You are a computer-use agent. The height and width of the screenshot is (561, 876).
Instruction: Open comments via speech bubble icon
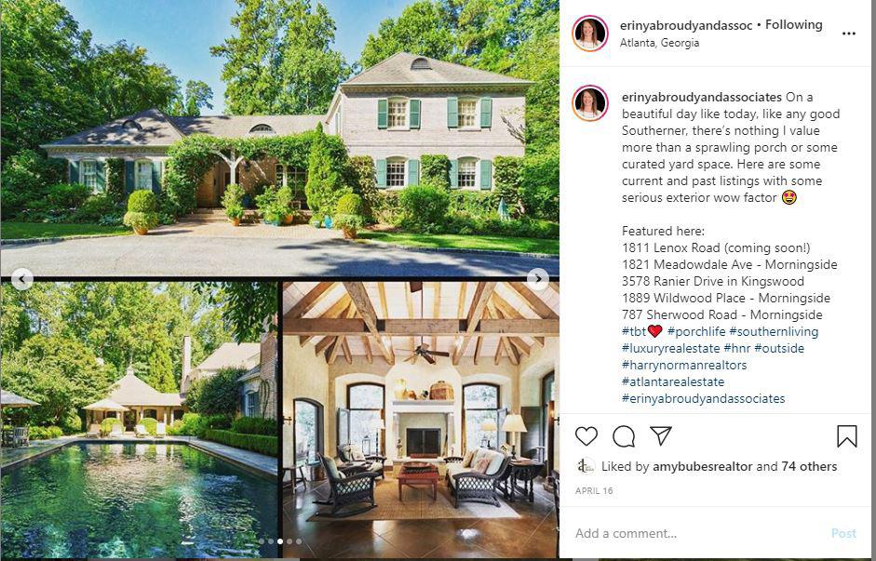click(624, 436)
